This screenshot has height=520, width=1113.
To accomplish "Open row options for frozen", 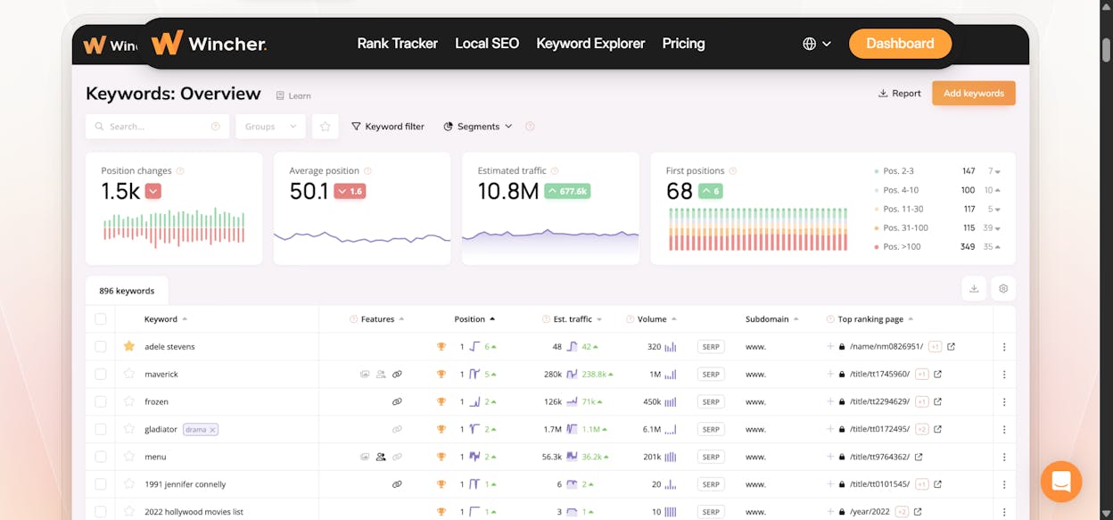I will pos(1004,402).
